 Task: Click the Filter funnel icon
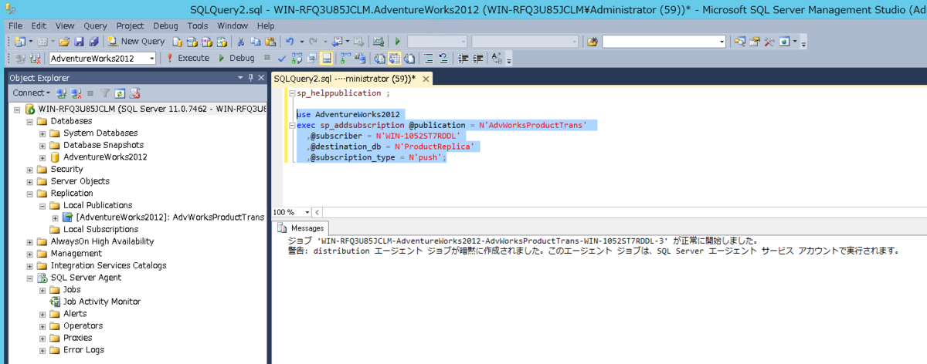tap(105, 93)
